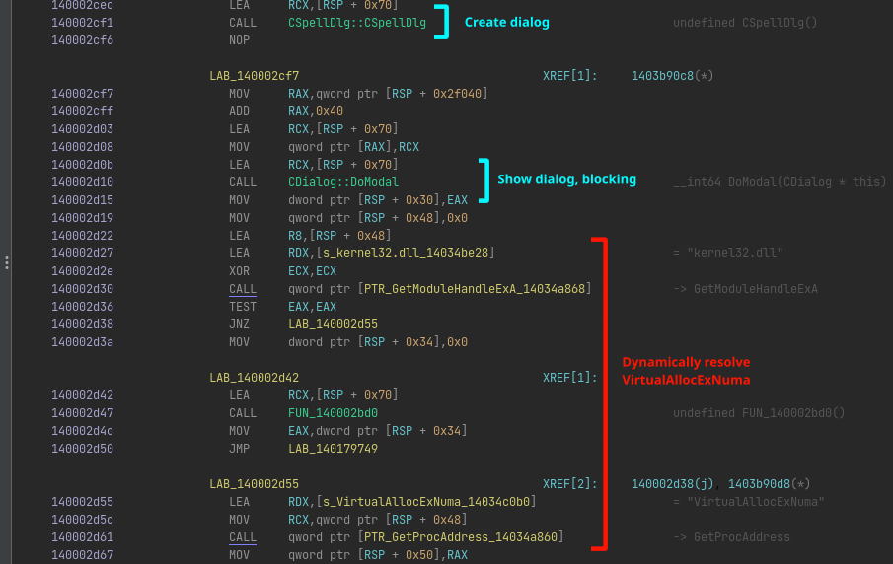Viewport: 893px width, 564px height.
Task: Click operand qword ptr [RSP + 0x48],0x0
Action: tap(378, 218)
